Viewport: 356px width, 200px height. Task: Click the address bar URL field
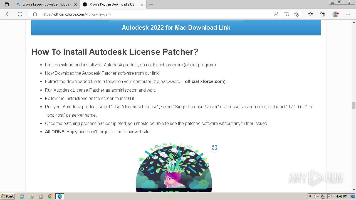coord(156,14)
